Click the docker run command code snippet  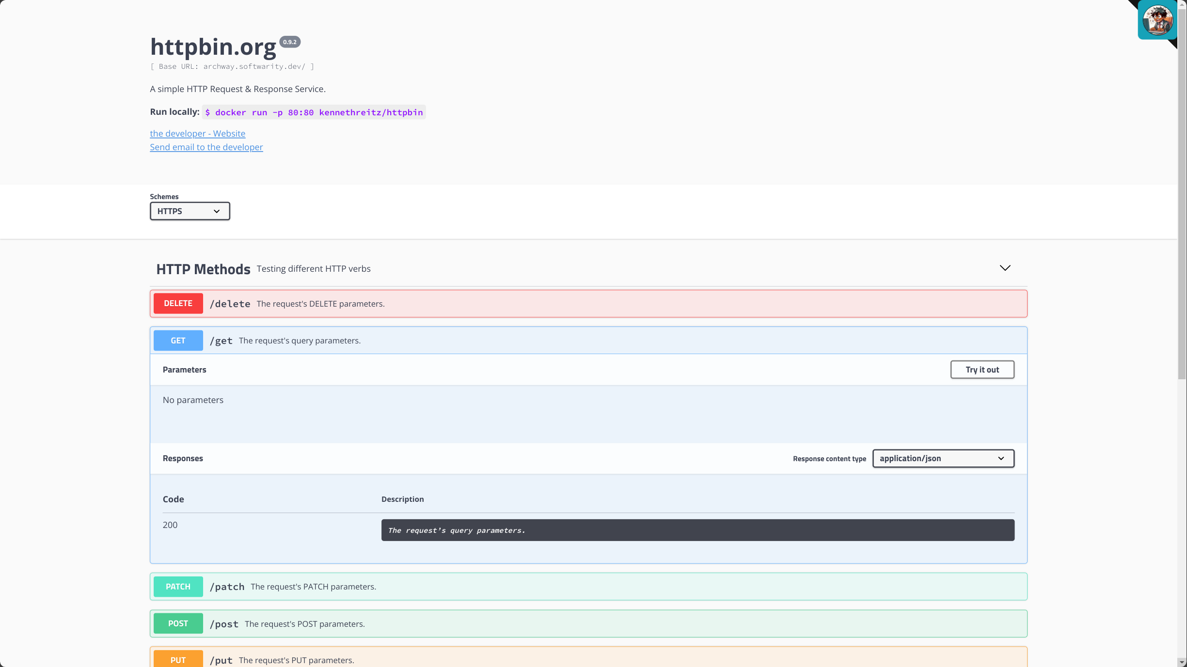(314, 112)
